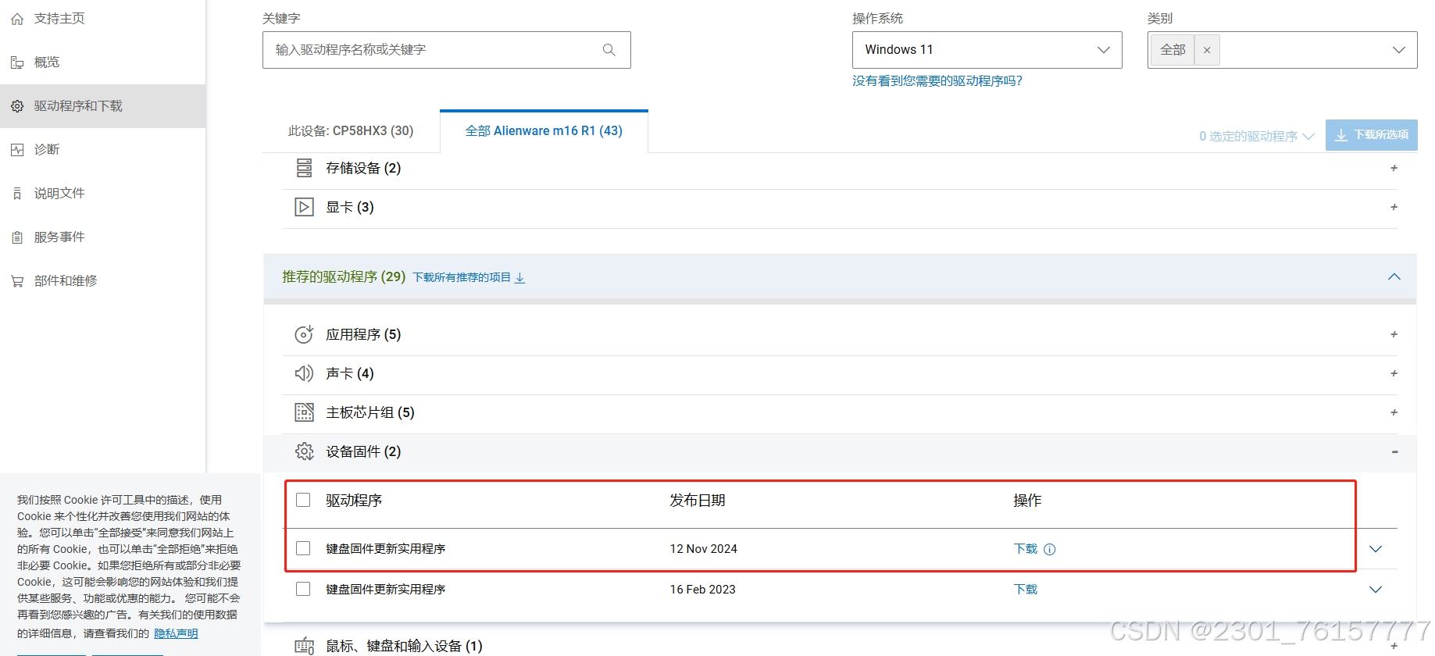Click the 支持主页 home icon
The height and width of the screenshot is (656, 1435).
17,19
